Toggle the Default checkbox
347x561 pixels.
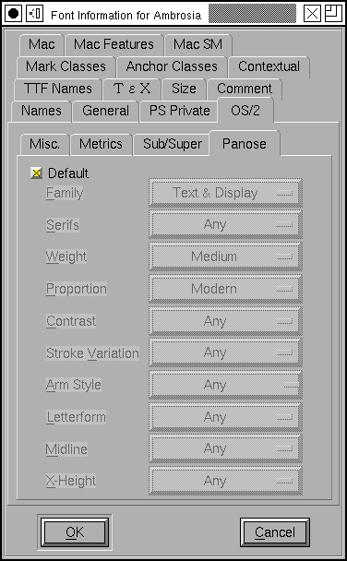(x=36, y=173)
